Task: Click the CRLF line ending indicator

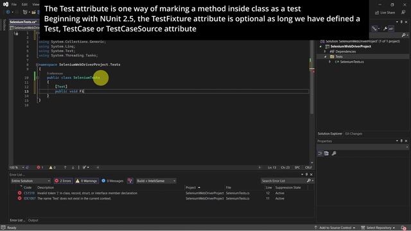Action: pos(308,167)
